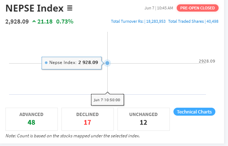Click the PRE-OPEN CLOSED status badge
Screen dimensions: 228x146
[197, 8]
